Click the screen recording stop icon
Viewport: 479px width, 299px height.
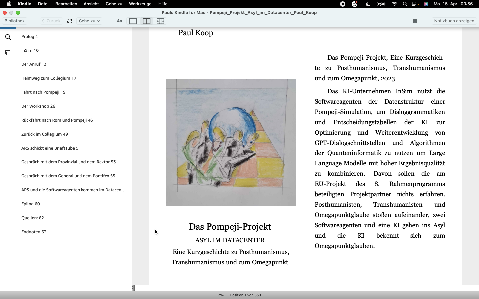[342, 4]
